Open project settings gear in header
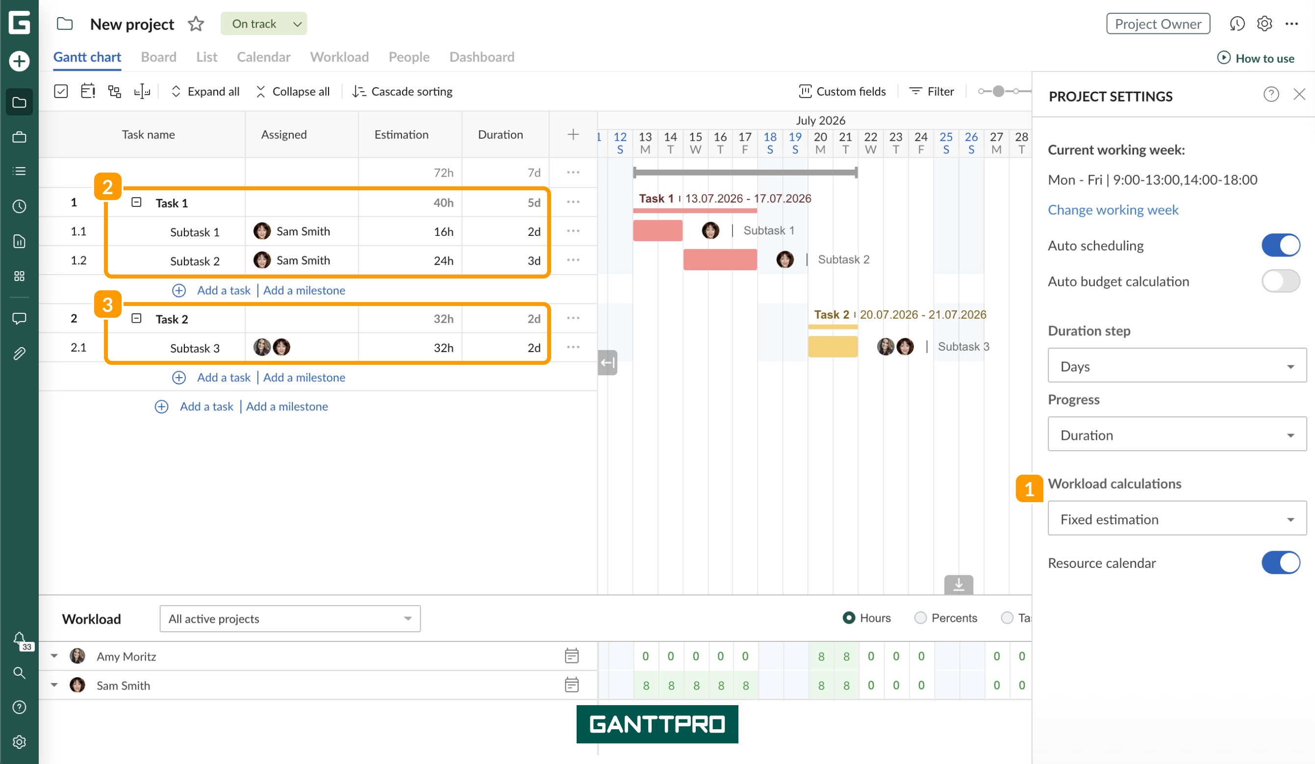The image size is (1315, 764). tap(1264, 24)
